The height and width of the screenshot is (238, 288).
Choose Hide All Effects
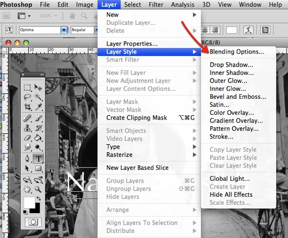point(239,195)
